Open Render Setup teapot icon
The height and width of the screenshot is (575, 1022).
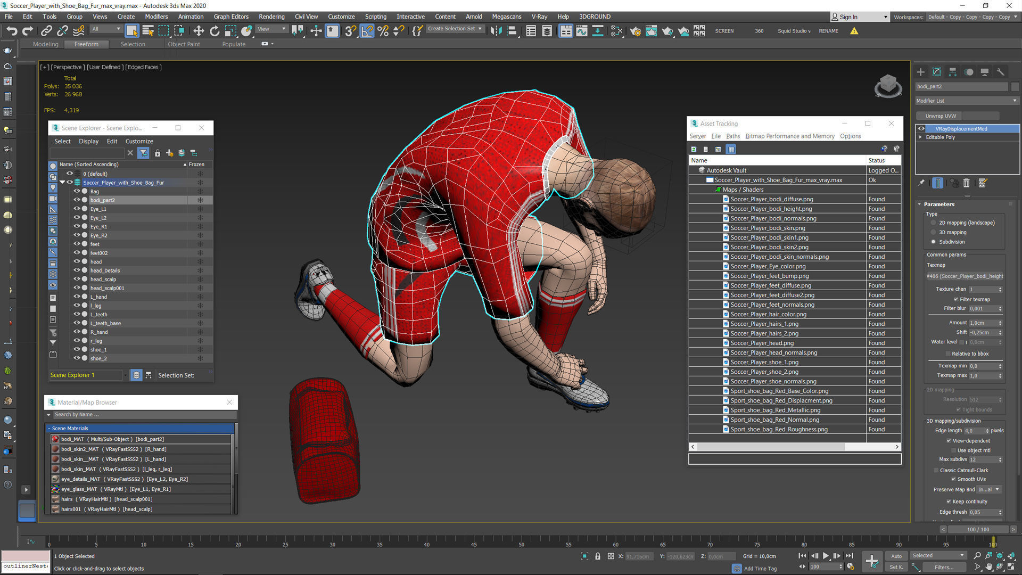click(x=635, y=31)
